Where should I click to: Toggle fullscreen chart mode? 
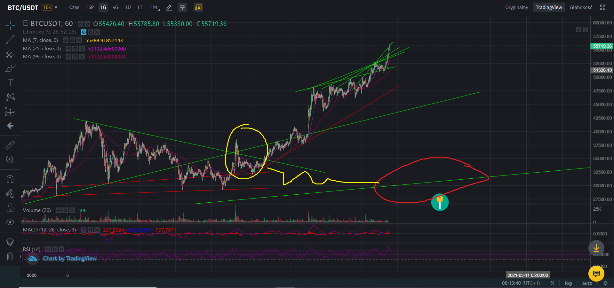click(602, 7)
